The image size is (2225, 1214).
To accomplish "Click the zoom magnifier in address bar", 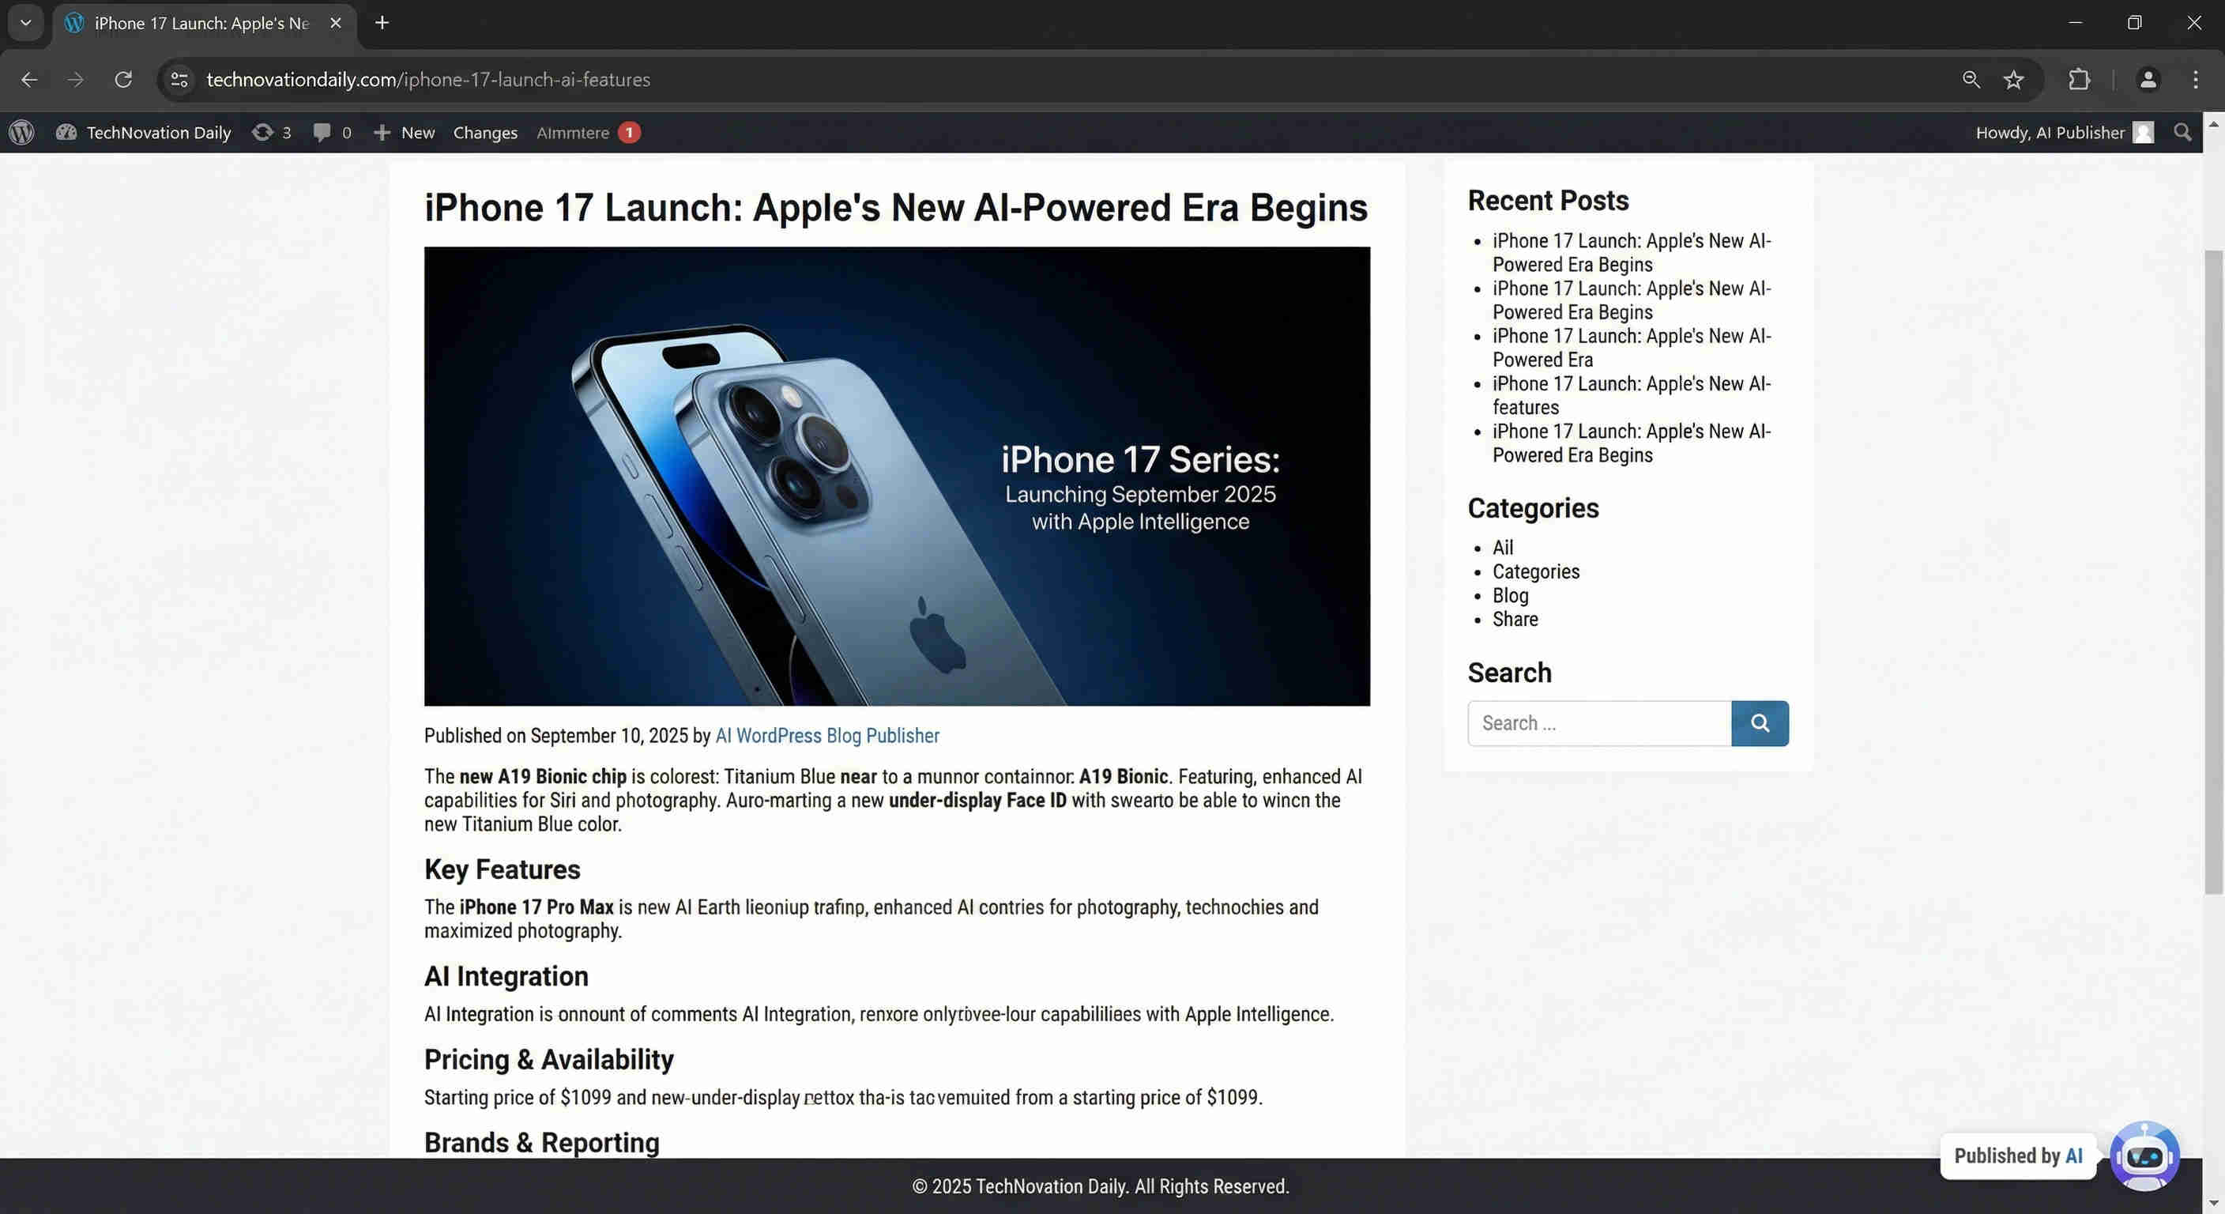I will 1971,80.
